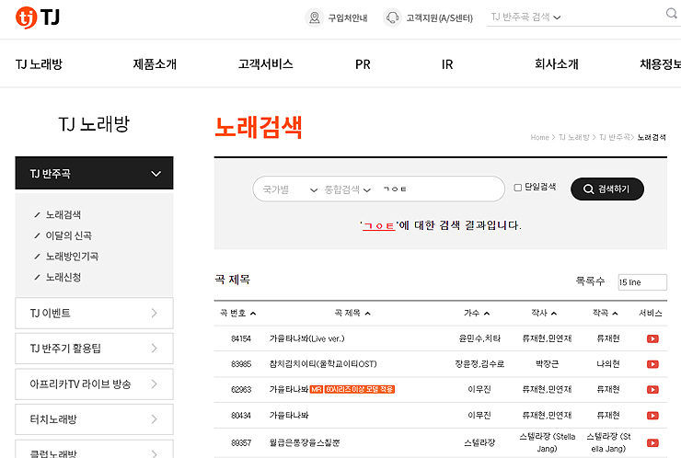Open the 목록수 15 line dropdown
Image resolution: width=681 pixels, height=458 pixels.
point(642,282)
